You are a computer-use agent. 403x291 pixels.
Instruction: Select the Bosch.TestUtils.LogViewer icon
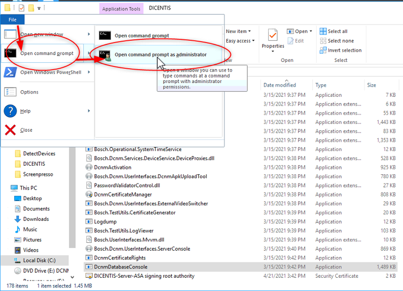click(x=89, y=231)
